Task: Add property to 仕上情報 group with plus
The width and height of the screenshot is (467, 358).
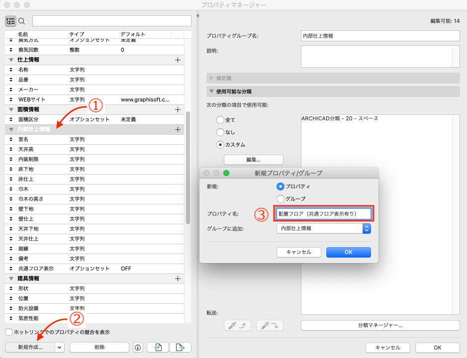Action: (178, 60)
